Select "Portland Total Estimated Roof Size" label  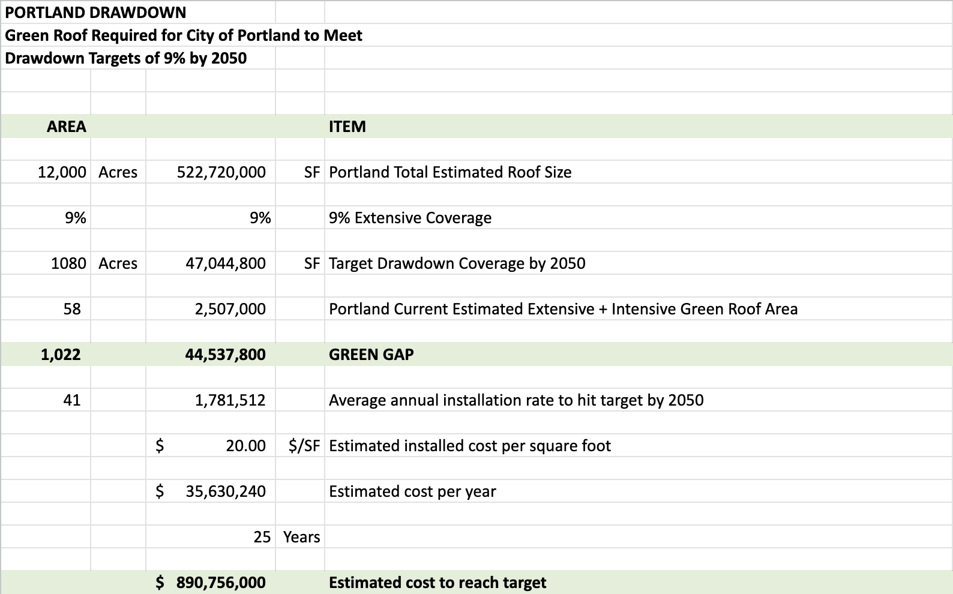click(450, 172)
